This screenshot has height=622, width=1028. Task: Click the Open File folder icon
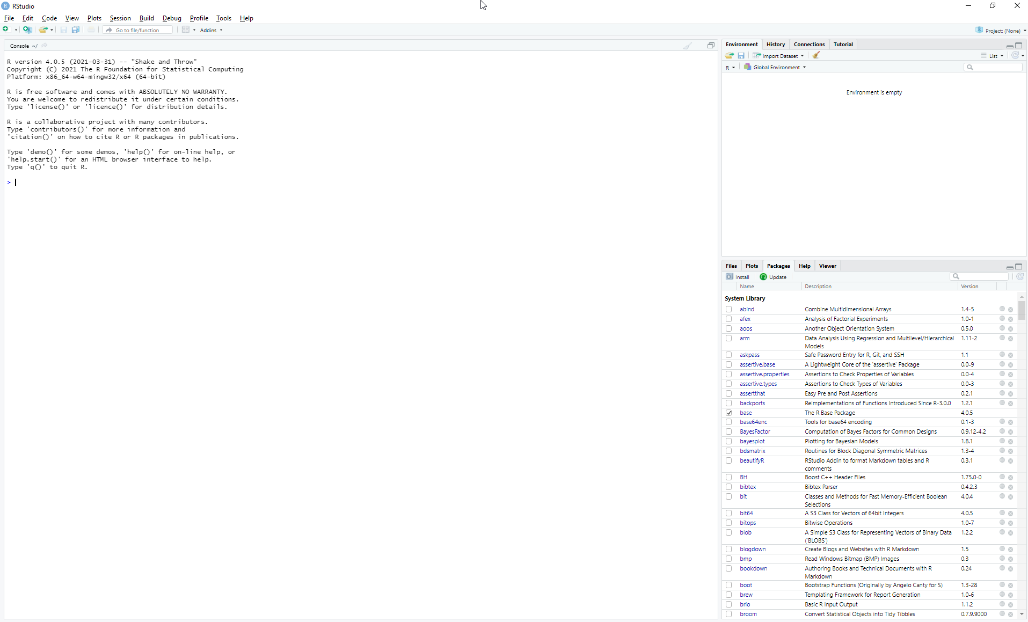point(43,30)
